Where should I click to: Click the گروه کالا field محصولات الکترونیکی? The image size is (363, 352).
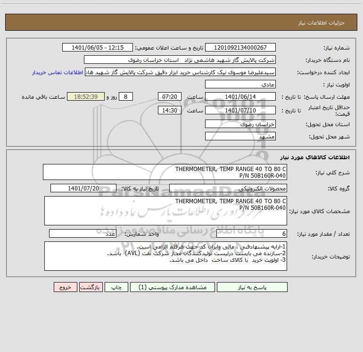(x=228, y=188)
